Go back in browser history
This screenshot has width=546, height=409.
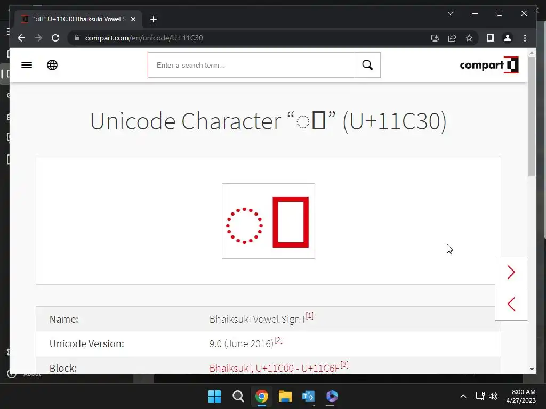(x=21, y=38)
